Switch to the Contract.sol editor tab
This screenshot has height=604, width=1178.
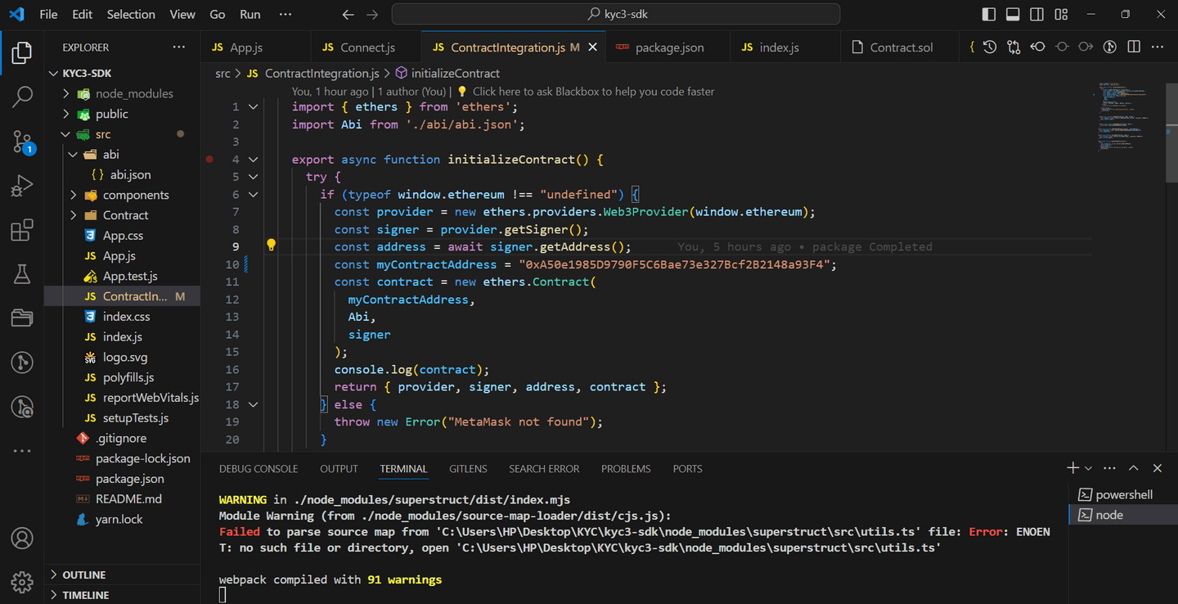click(900, 47)
